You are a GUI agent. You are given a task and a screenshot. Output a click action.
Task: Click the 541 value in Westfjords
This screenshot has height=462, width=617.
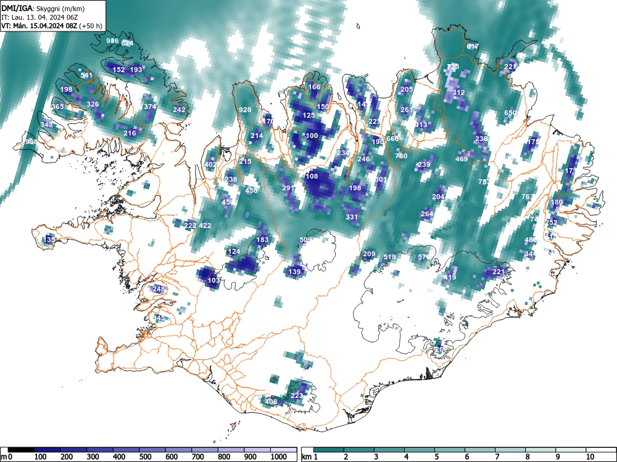(86, 75)
